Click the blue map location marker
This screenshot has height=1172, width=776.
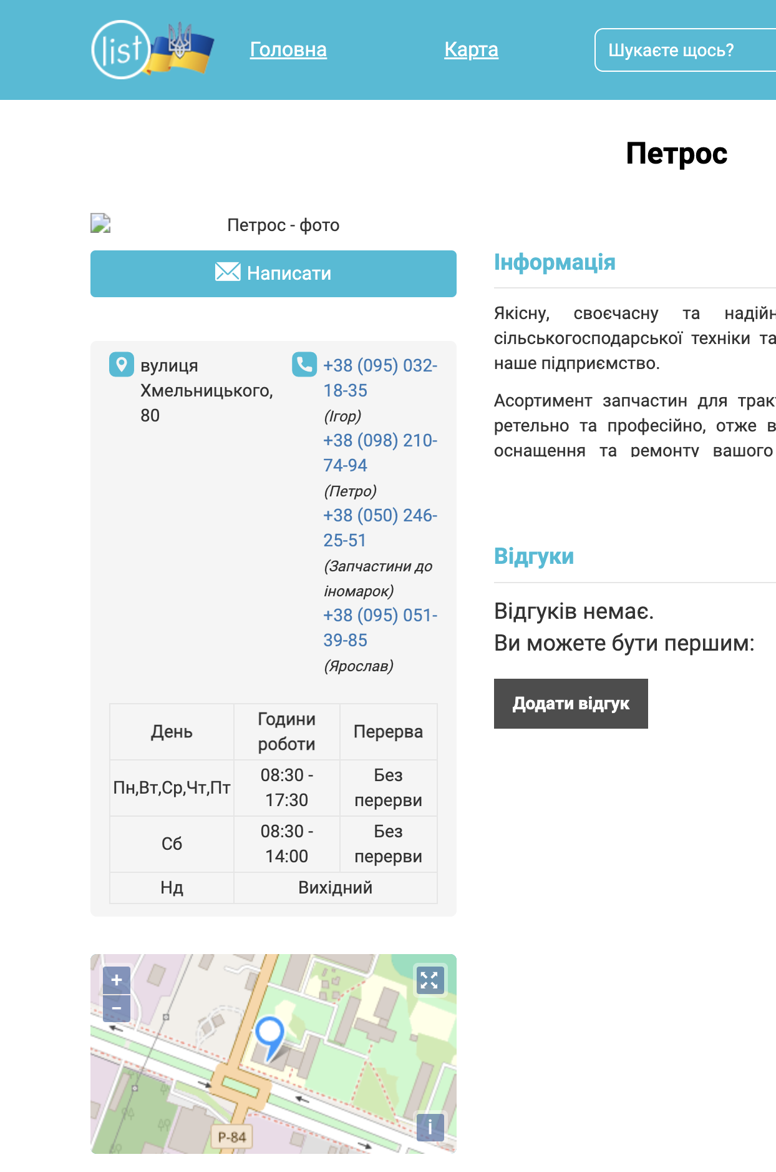point(270,1039)
